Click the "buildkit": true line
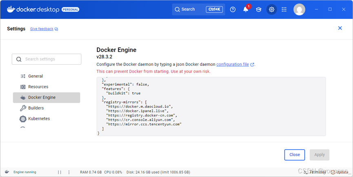This screenshot has height=177, width=353. pos(123,93)
